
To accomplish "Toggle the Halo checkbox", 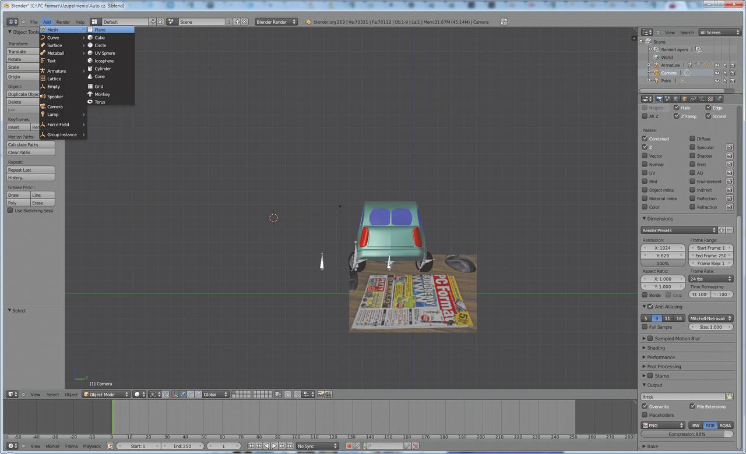I will 677,108.
